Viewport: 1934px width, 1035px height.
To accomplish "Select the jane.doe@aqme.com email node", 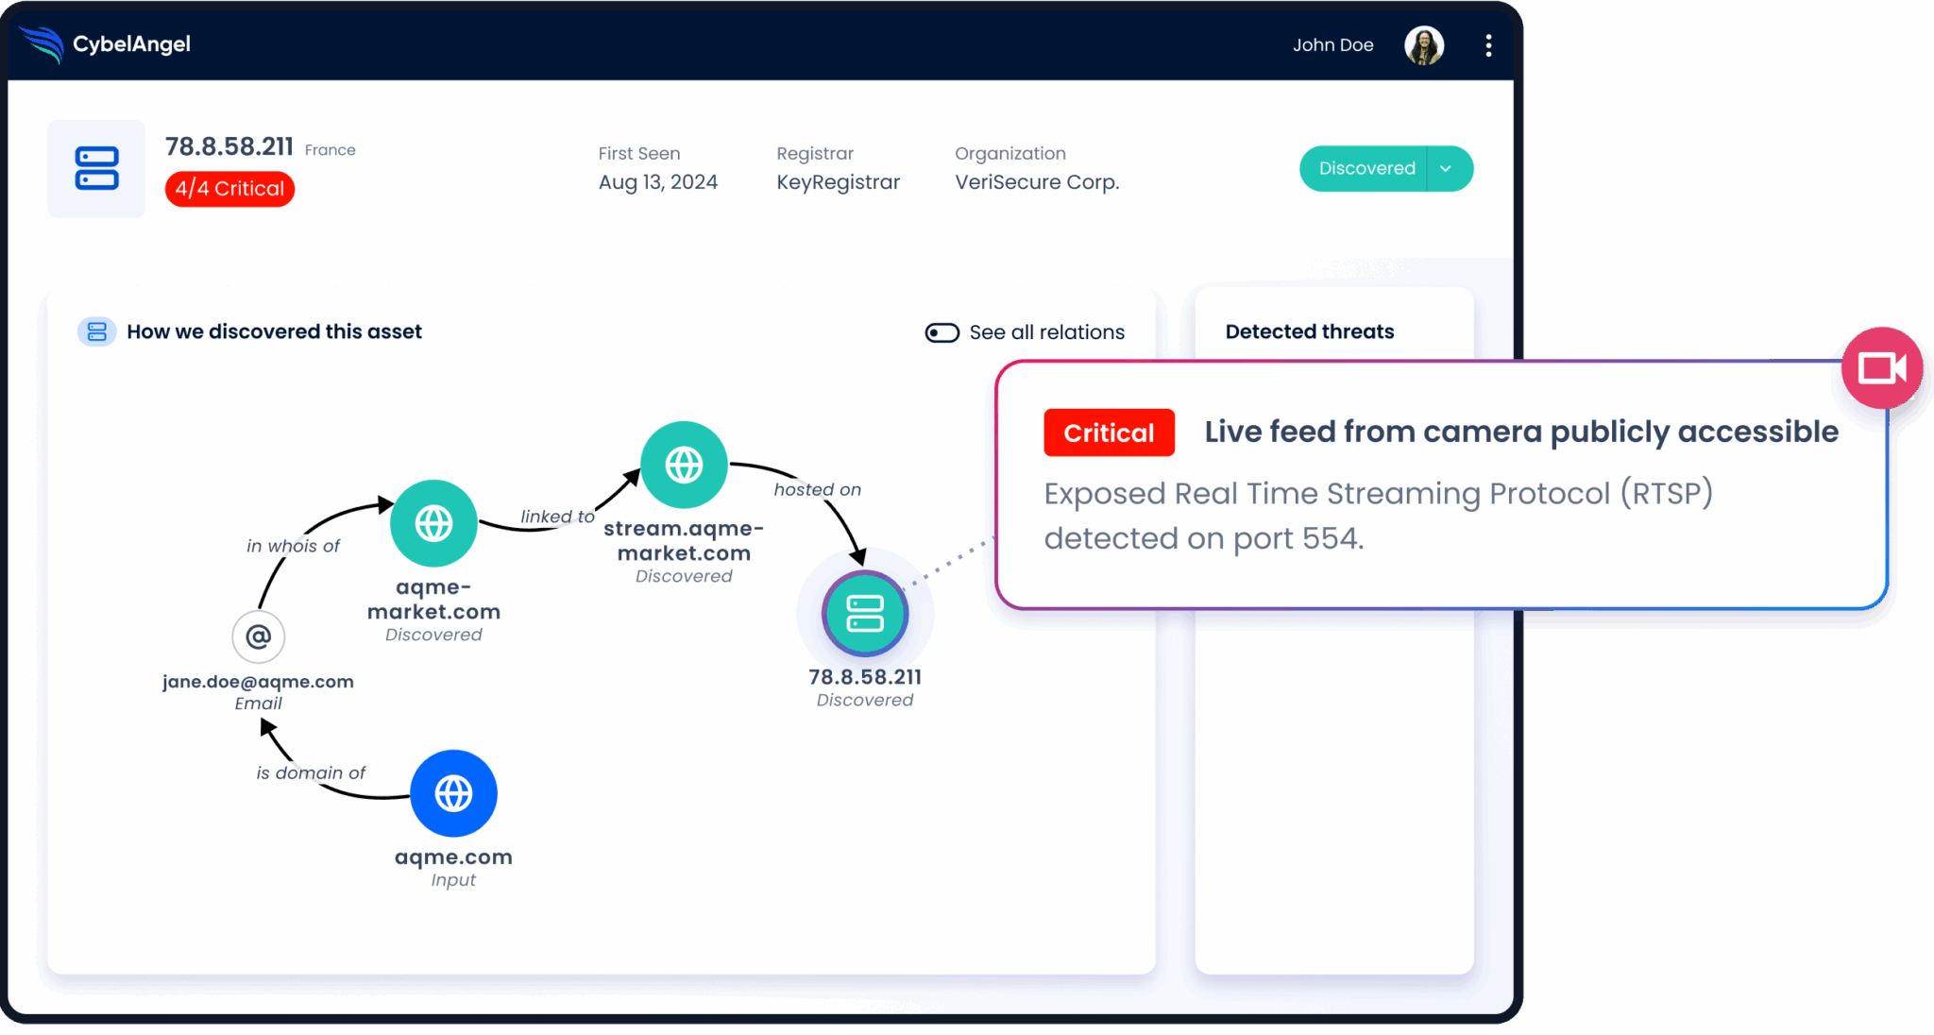I will 259,636.
